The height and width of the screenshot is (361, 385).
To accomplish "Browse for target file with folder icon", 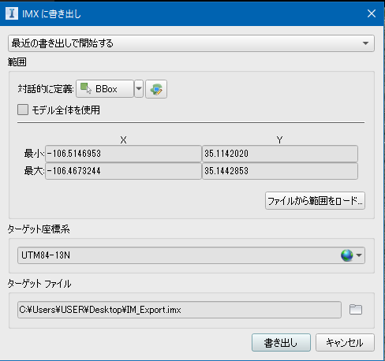I will click(356, 310).
